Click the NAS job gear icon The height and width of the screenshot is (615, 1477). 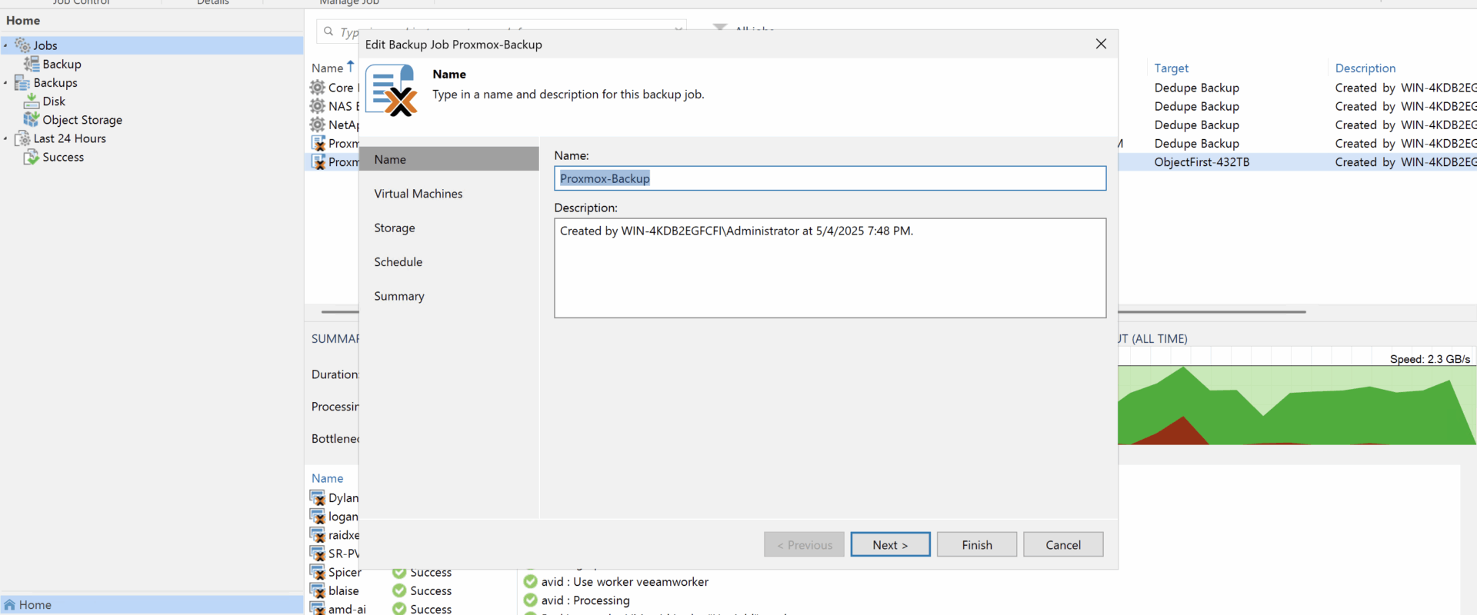coord(318,106)
